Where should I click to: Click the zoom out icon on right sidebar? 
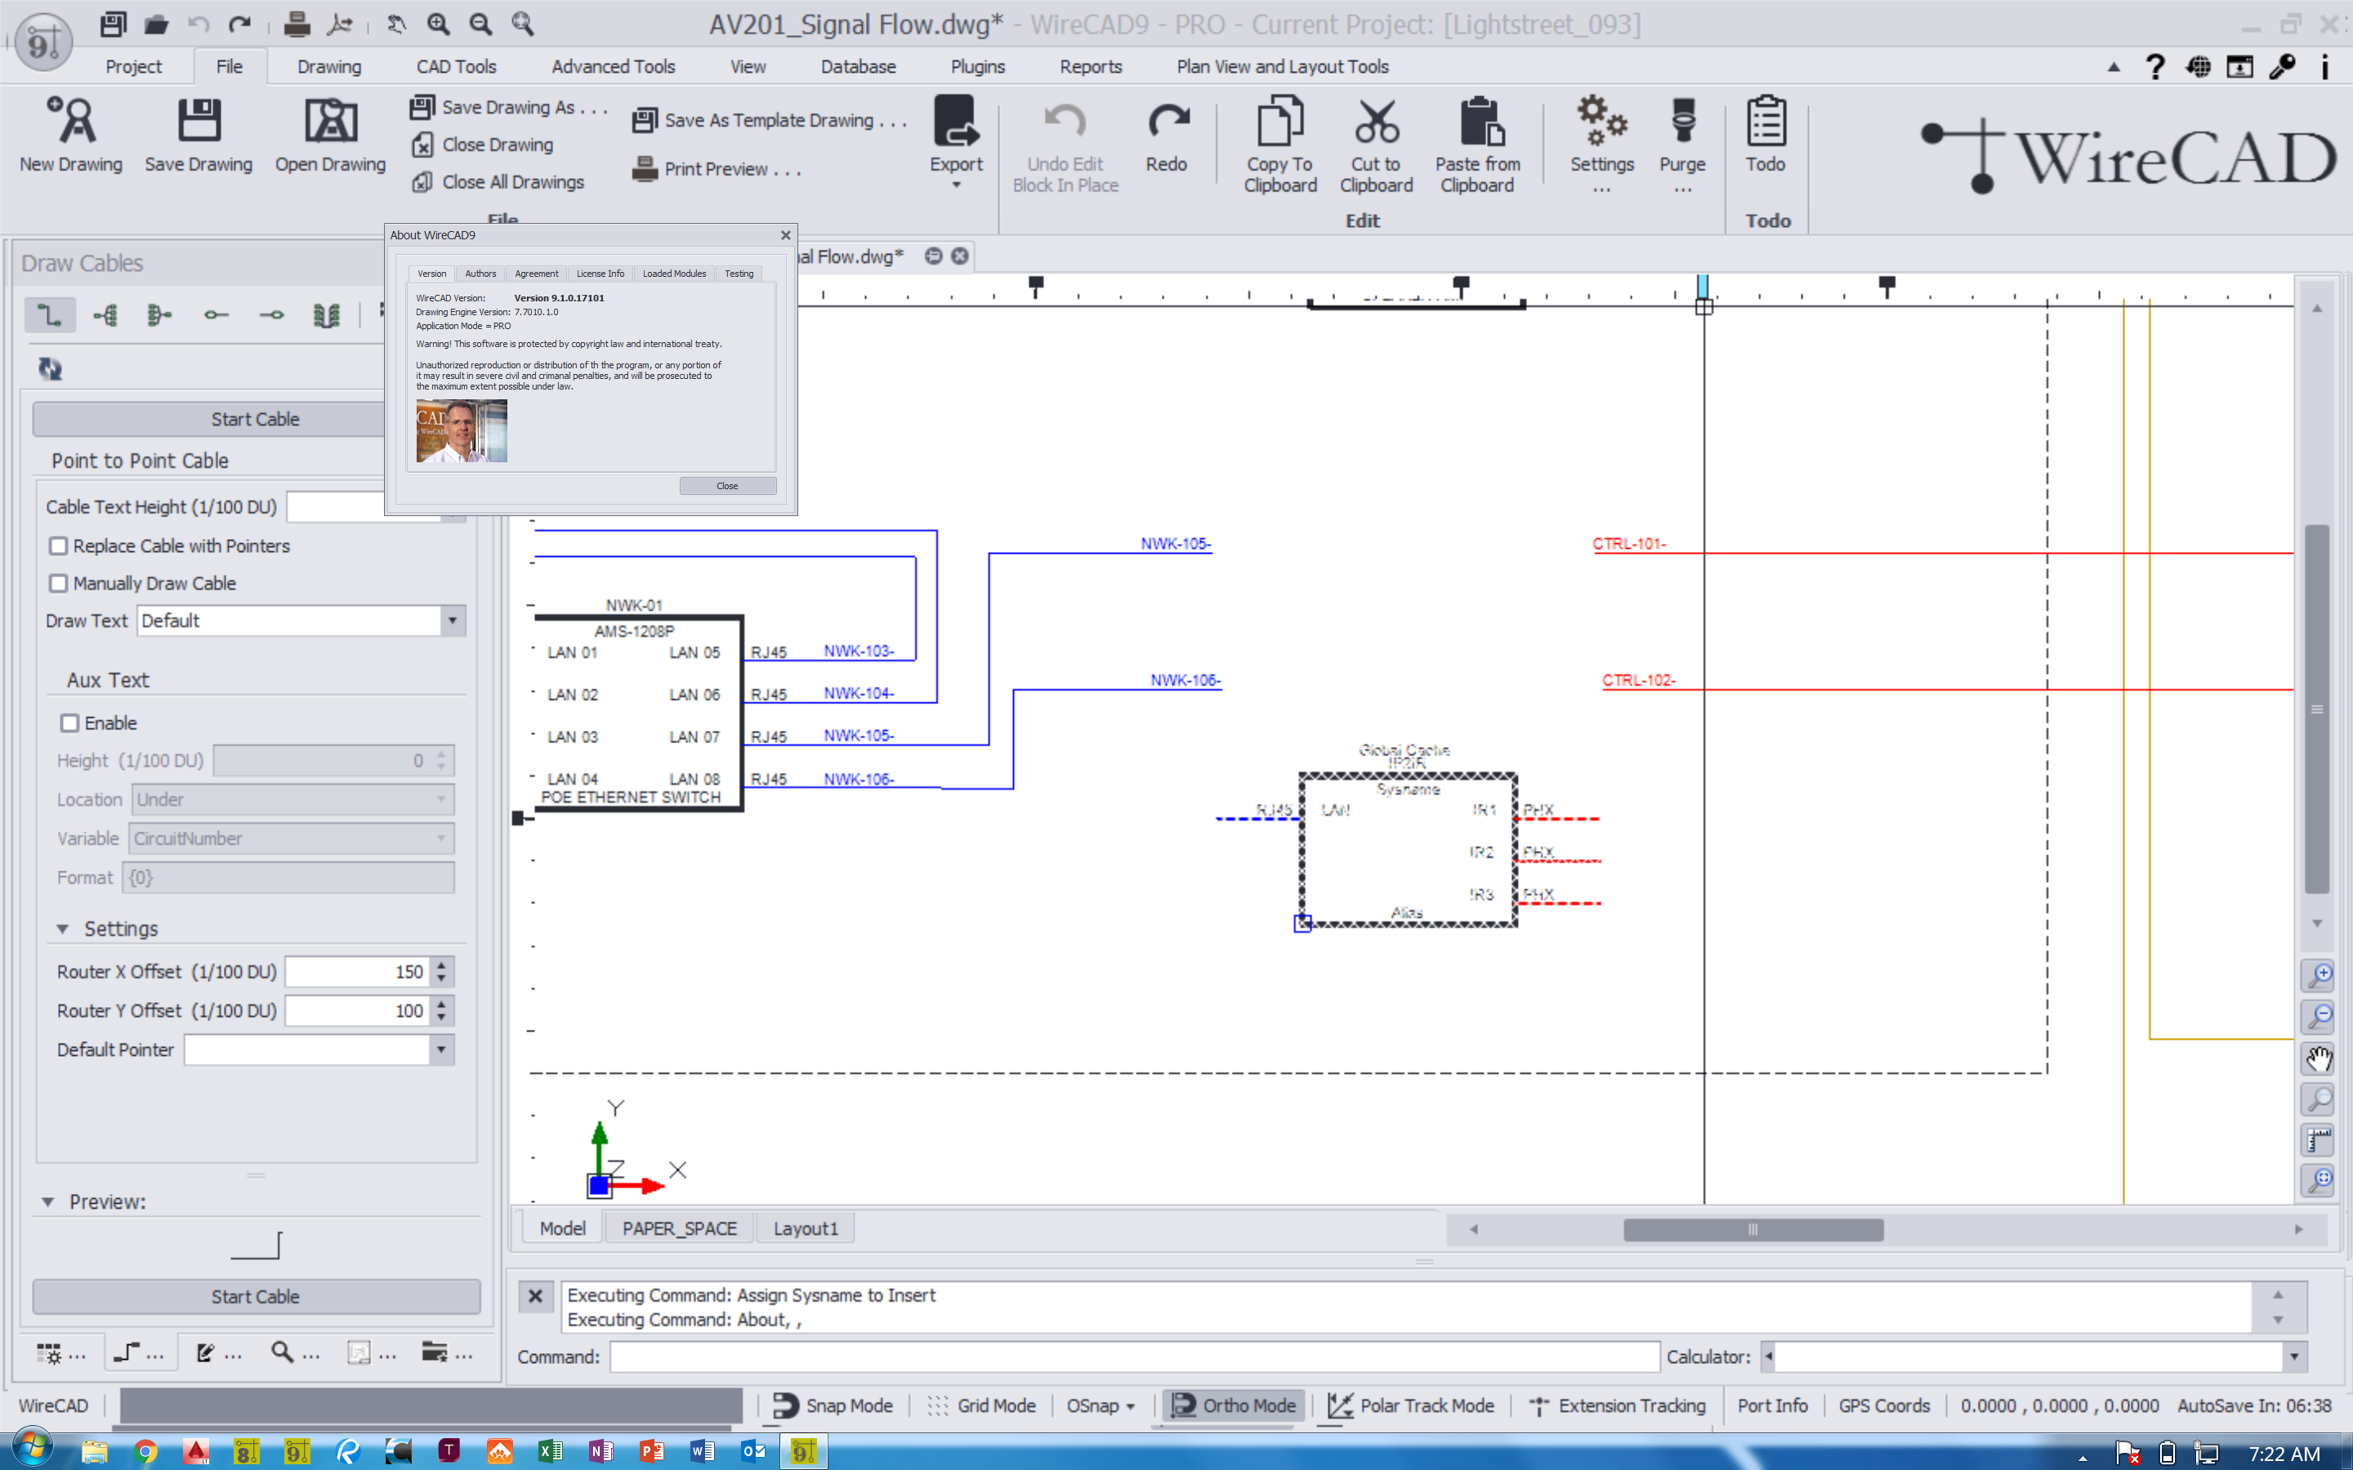(2319, 1017)
